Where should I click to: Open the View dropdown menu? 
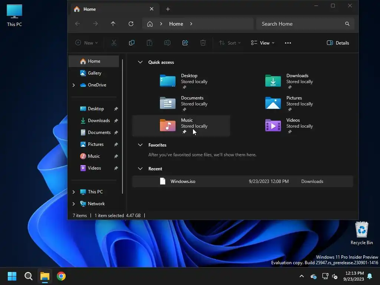tap(262, 43)
